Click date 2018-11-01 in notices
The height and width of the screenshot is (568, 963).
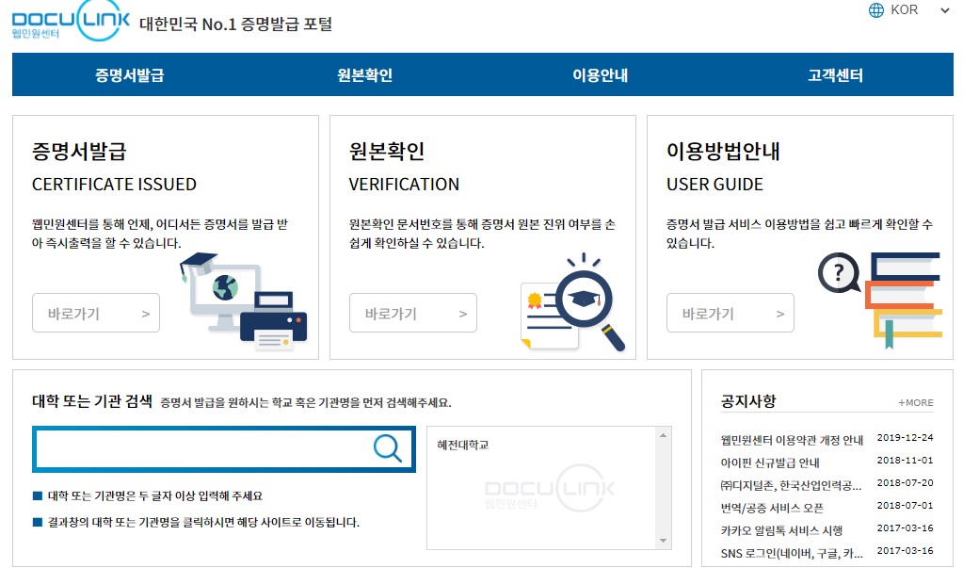(x=906, y=461)
